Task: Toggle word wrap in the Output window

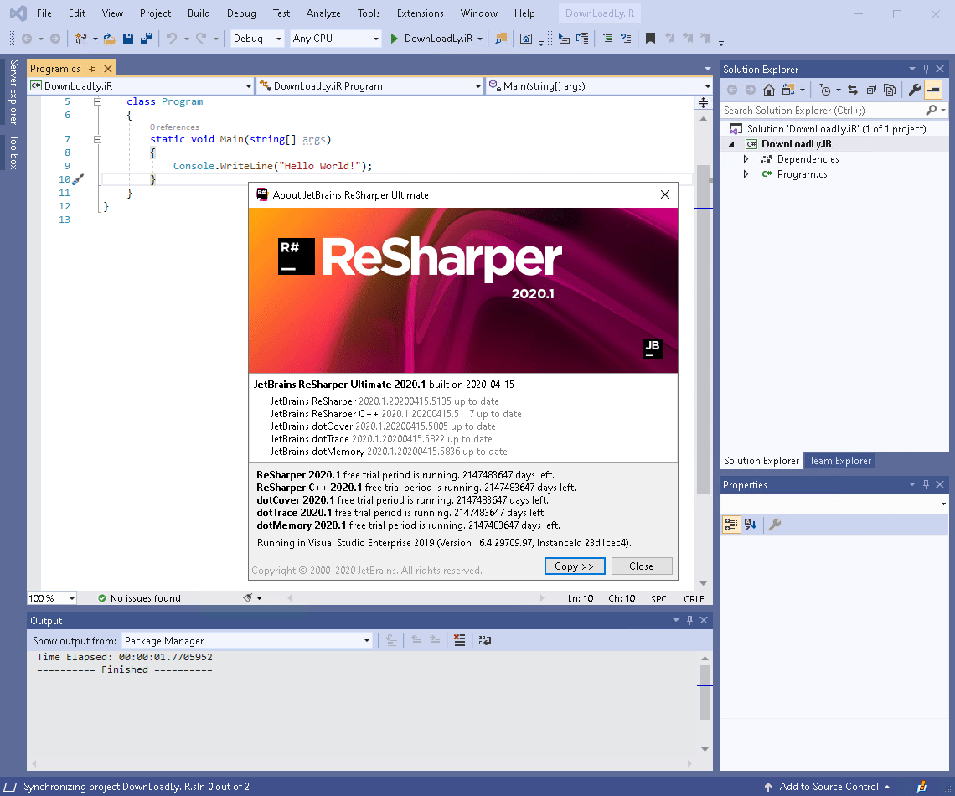Action: pos(485,639)
